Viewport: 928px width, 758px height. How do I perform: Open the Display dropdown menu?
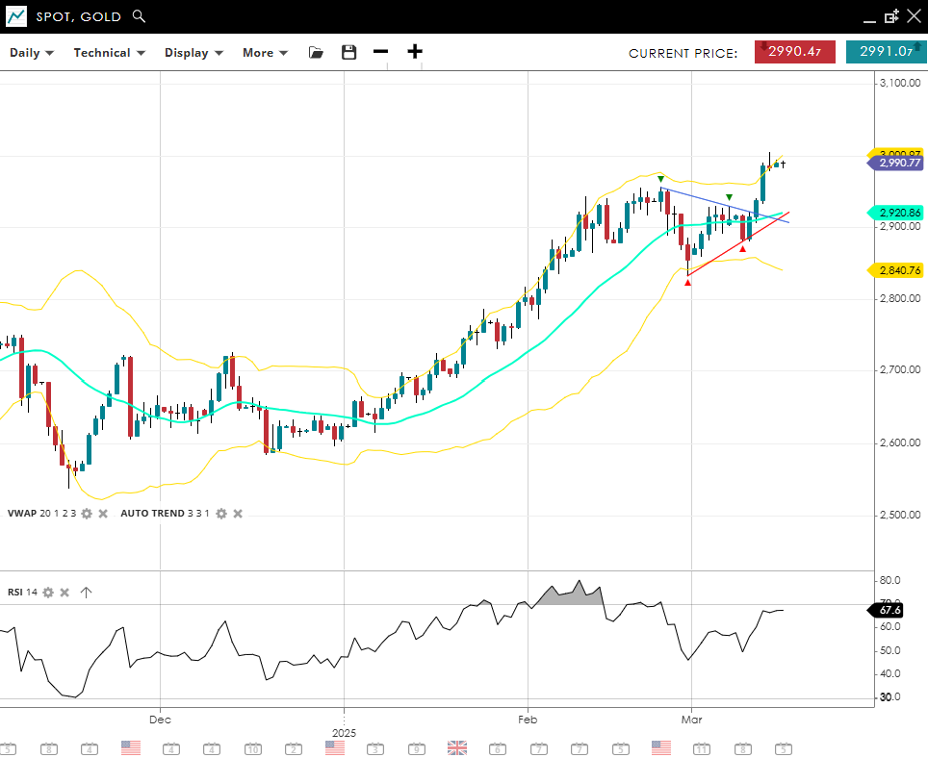[193, 53]
